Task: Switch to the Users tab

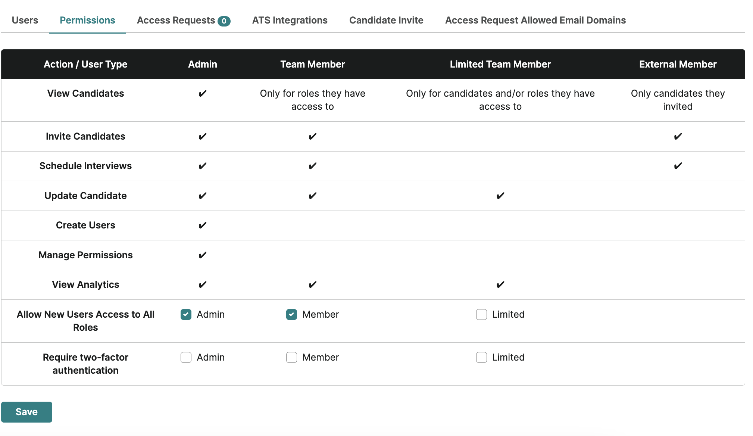Action: [x=25, y=20]
